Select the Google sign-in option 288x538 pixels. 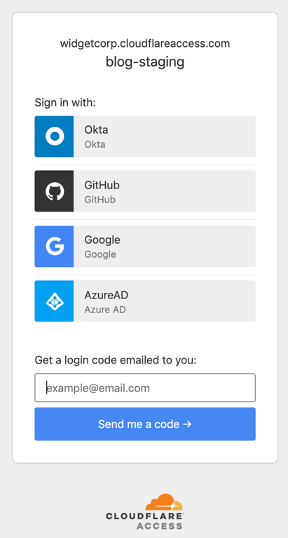[x=145, y=246]
